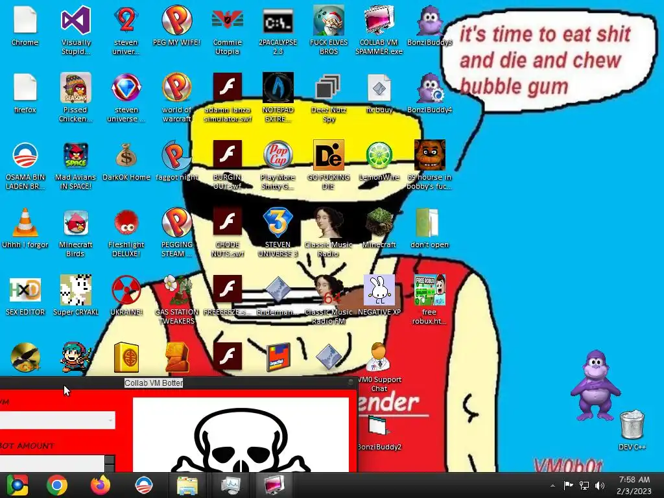Select the golden mahjong tile desktop icon
664x498 pixels.
point(126,358)
